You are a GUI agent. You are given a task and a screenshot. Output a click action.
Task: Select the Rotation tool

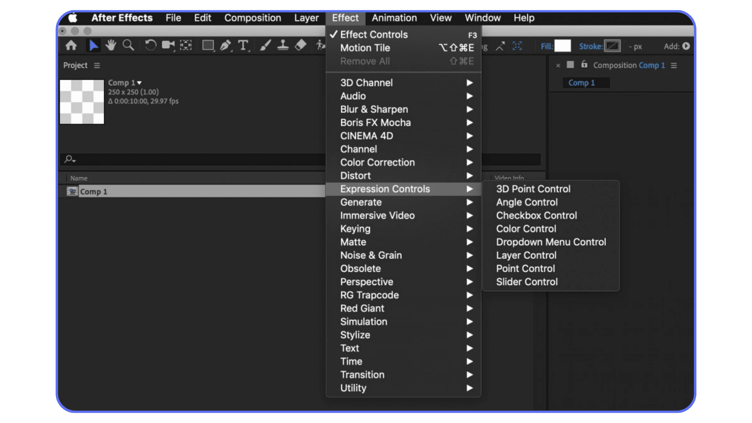pos(150,45)
